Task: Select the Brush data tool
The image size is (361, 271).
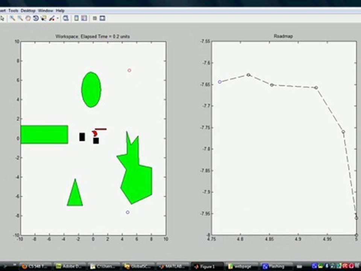Action: point(52,18)
